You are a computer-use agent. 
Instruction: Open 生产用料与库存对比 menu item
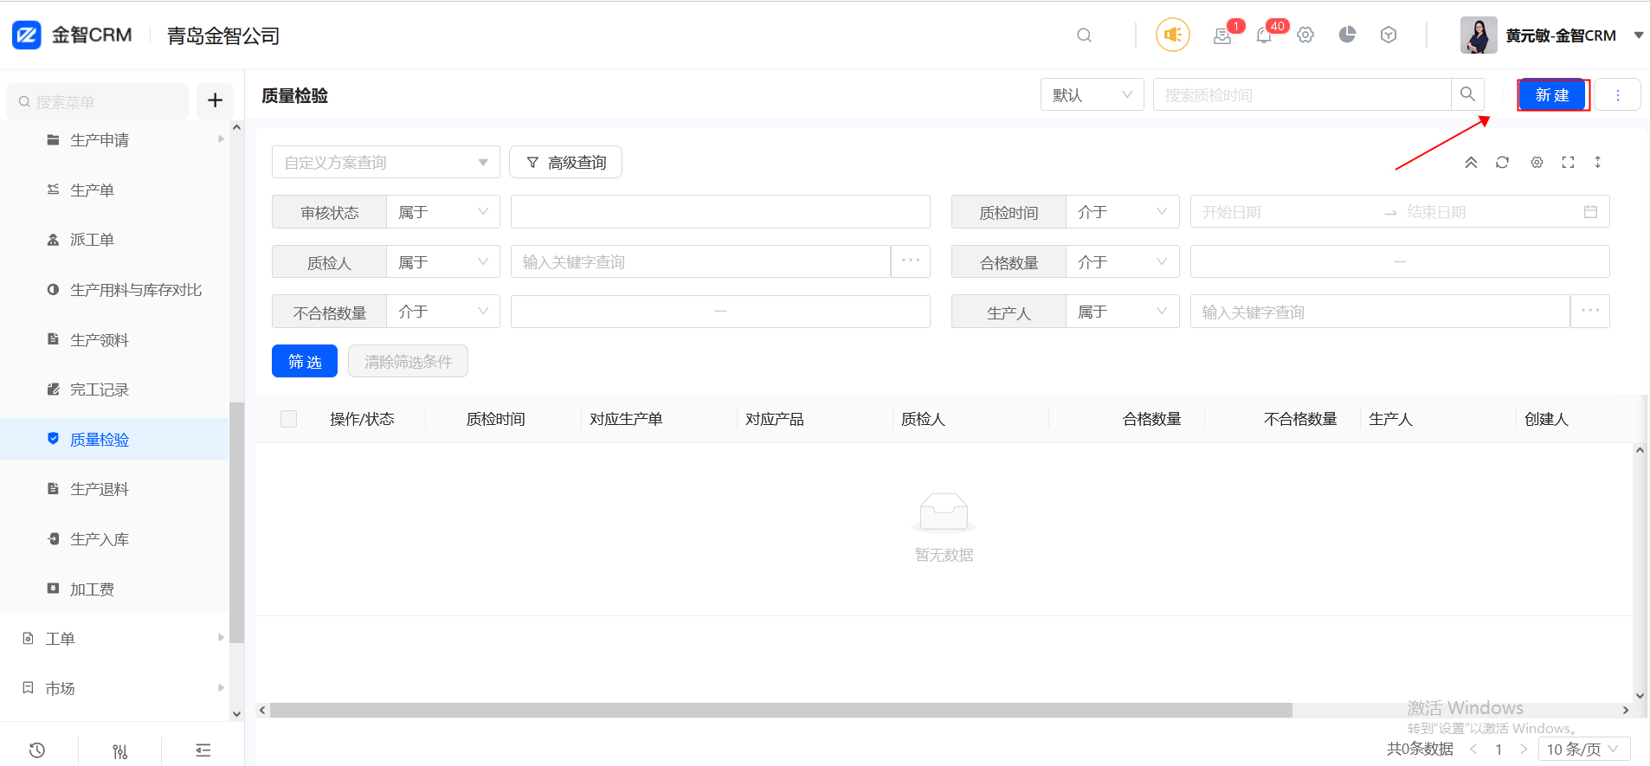[114, 290]
